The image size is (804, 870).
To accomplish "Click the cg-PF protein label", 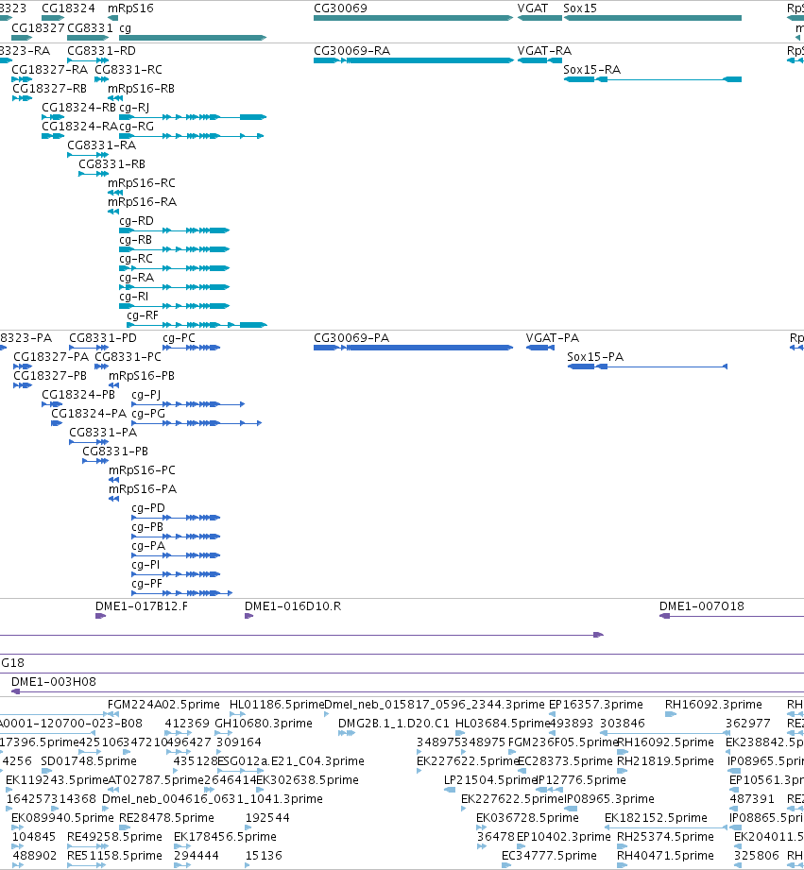I will click(147, 583).
